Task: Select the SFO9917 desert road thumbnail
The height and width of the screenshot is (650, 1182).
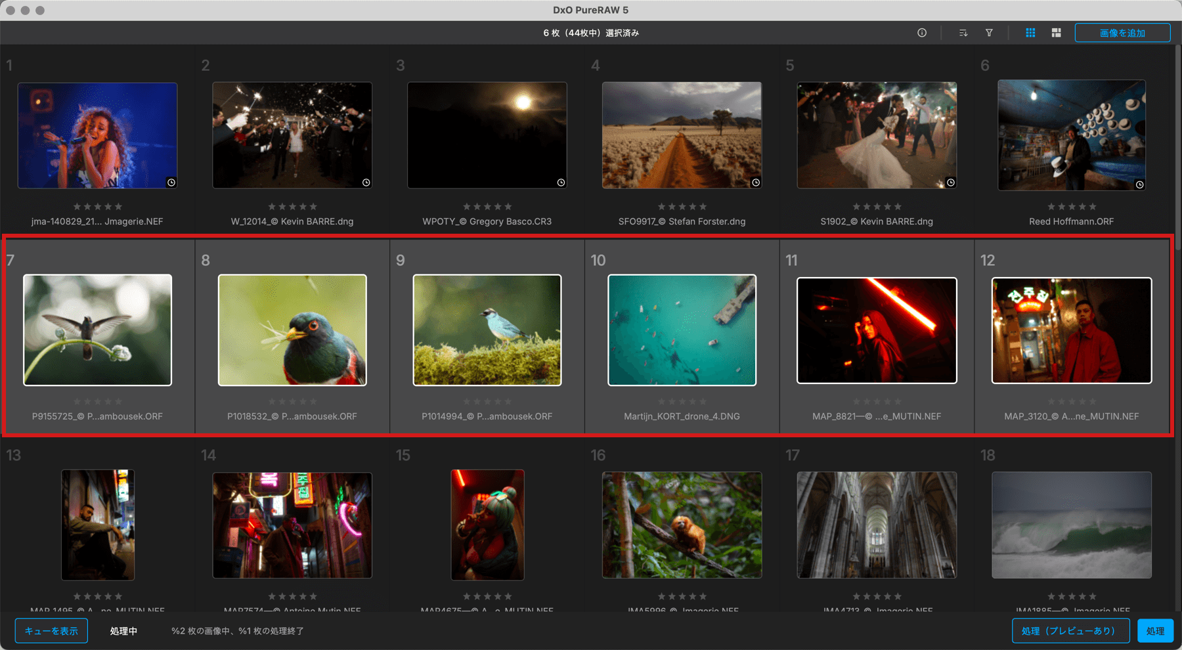Action: [x=682, y=135]
